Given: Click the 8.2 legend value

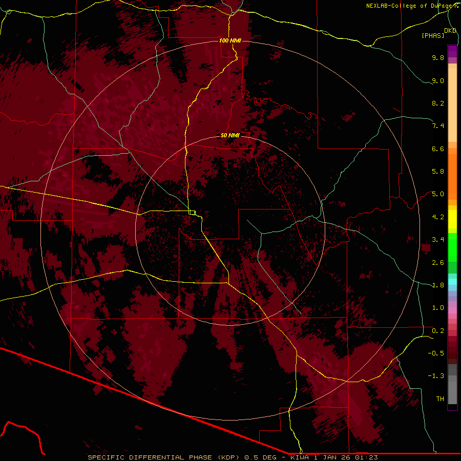Looking at the screenshot, I should (438, 103).
